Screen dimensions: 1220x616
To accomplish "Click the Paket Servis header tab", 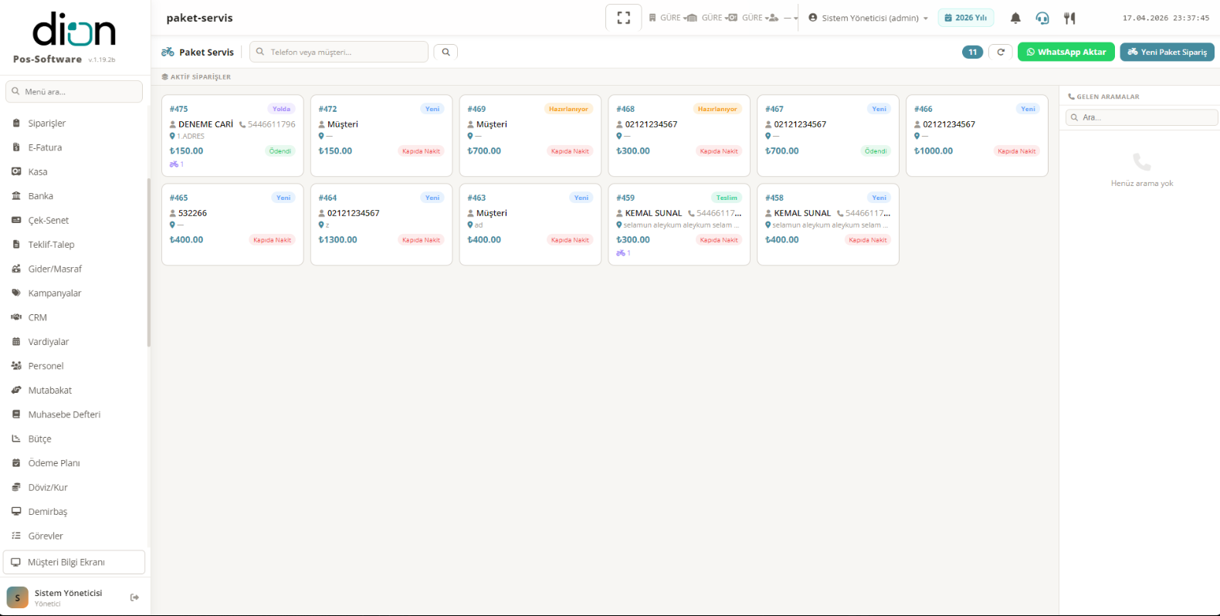I will coord(198,52).
